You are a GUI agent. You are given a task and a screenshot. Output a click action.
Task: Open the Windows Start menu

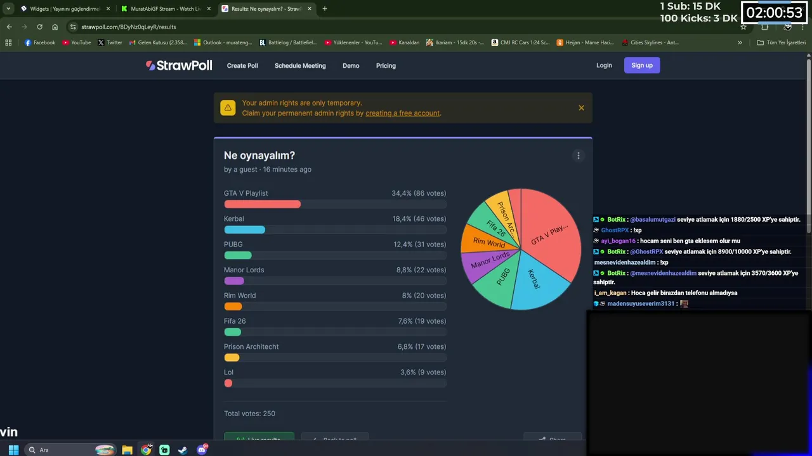[x=13, y=450]
